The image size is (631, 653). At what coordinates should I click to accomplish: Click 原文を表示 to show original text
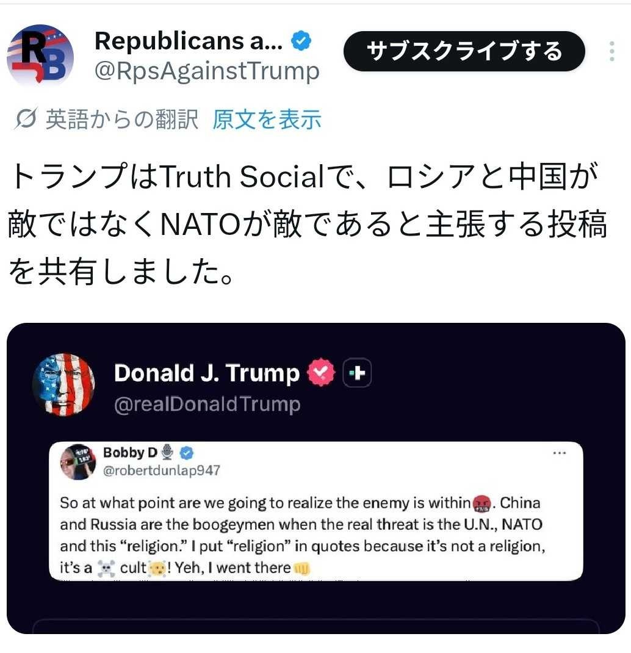(x=267, y=120)
